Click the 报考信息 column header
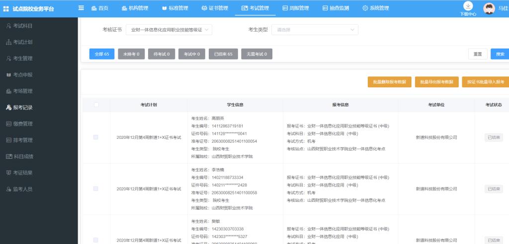This screenshot has height=244, width=509. click(x=340, y=105)
